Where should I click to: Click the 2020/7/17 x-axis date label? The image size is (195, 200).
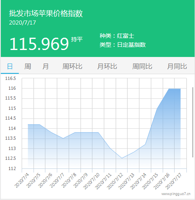[x=173, y=181]
